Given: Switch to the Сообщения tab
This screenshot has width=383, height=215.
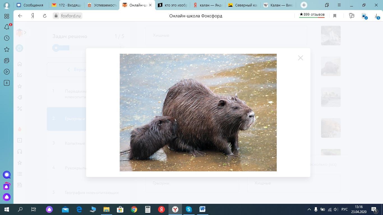Looking at the screenshot, I should tap(30, 5).
